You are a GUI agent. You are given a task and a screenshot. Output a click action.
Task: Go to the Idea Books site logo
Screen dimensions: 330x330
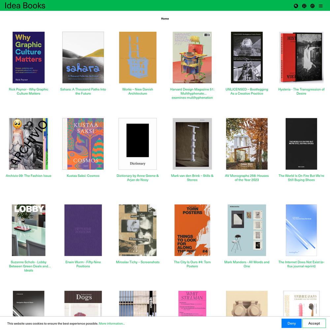point(25,6)
